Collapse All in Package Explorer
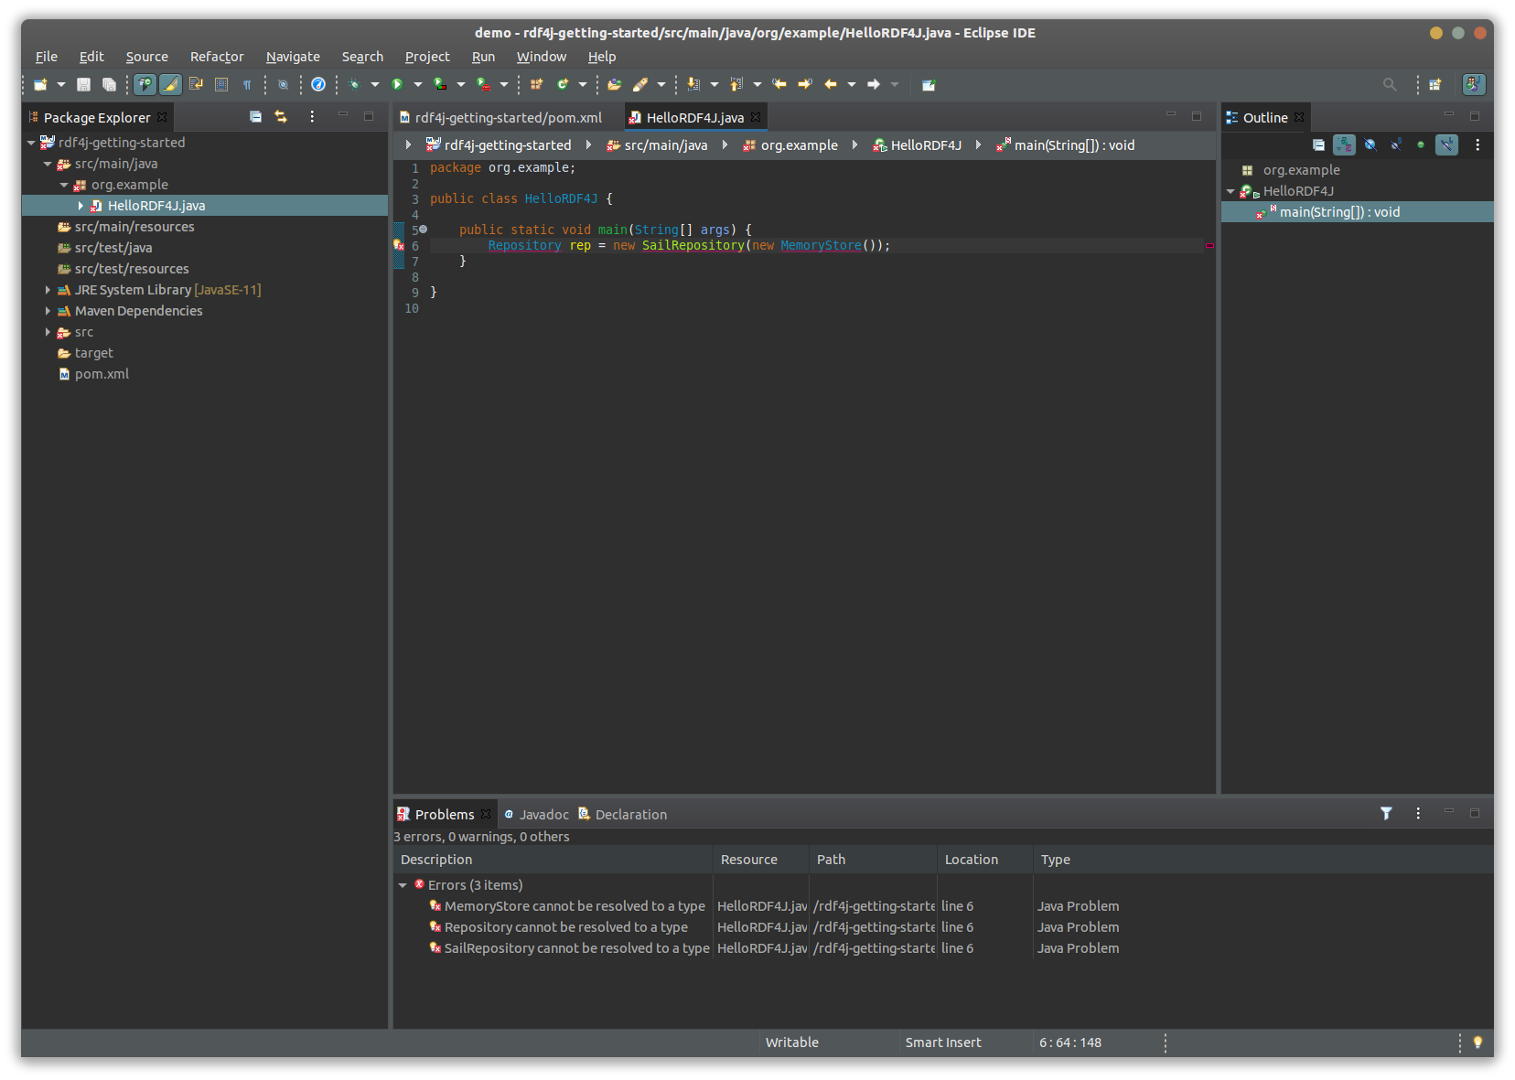1515x1080 pixels. pos(255,116)
